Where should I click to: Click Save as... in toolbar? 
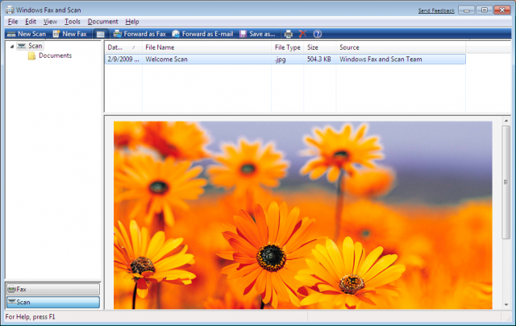[x=257, y=34]
